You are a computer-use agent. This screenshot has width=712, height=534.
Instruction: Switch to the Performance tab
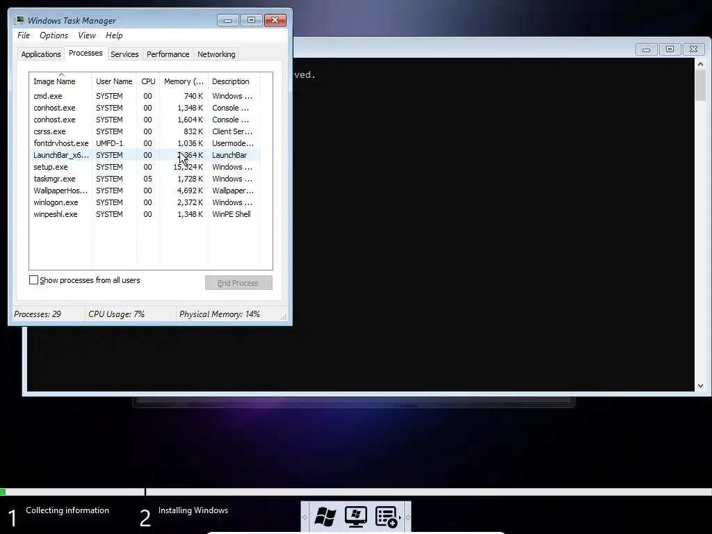pyautogui.click(x=168, y=54)
